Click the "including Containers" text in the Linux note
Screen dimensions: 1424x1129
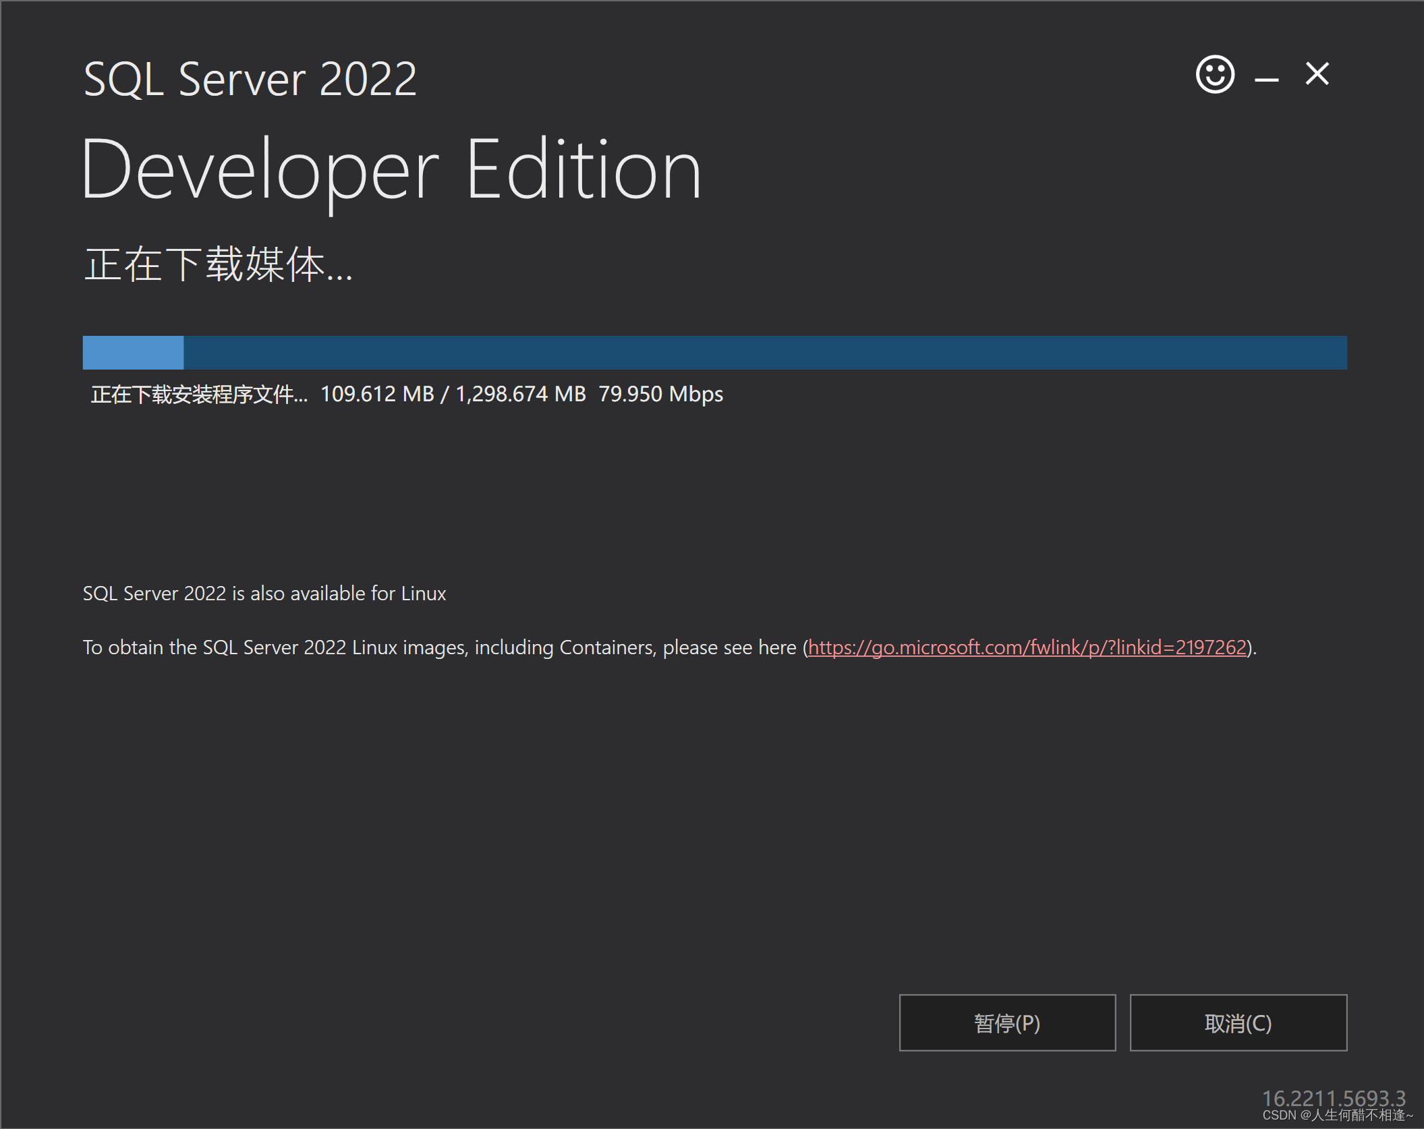[x=565, y=647]
